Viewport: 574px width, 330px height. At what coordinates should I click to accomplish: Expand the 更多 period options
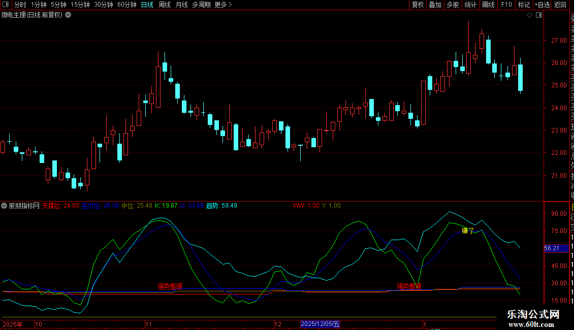(223, 5)
